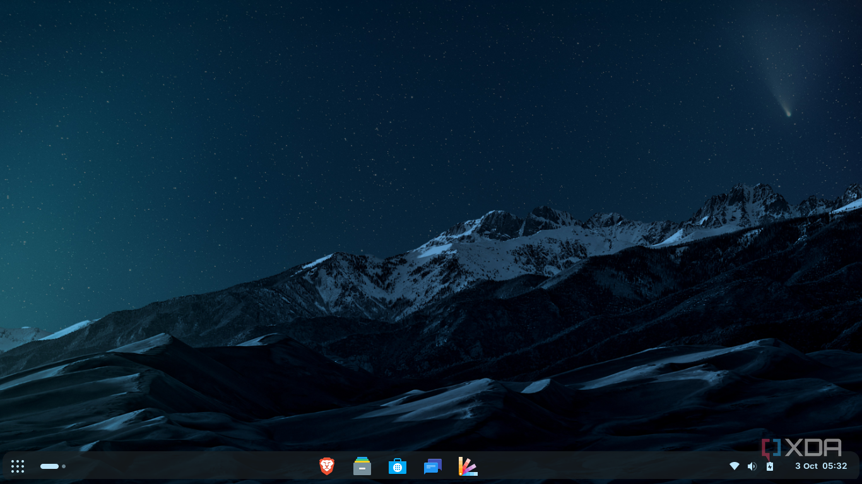Open the Wi-Fi network indicator
Image resolution: width=862 pixels, height=484 pixels.
[x=734, y=466]
